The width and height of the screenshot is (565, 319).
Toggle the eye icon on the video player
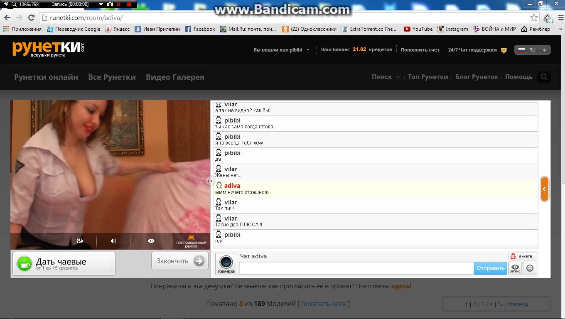(151, 241)
